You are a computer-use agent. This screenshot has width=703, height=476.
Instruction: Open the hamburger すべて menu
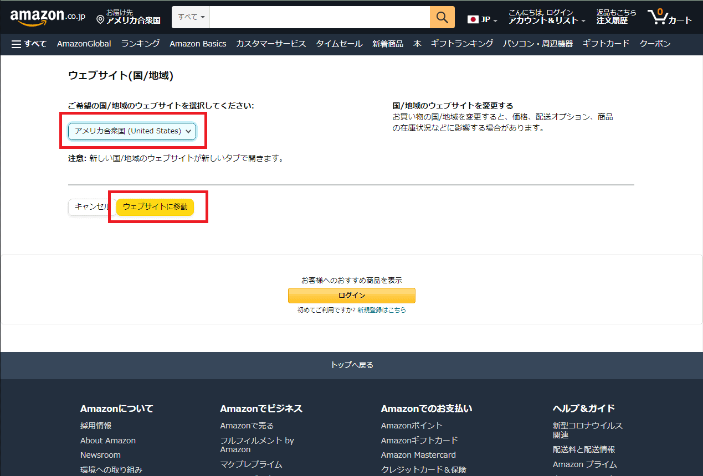tap(29, 44)
